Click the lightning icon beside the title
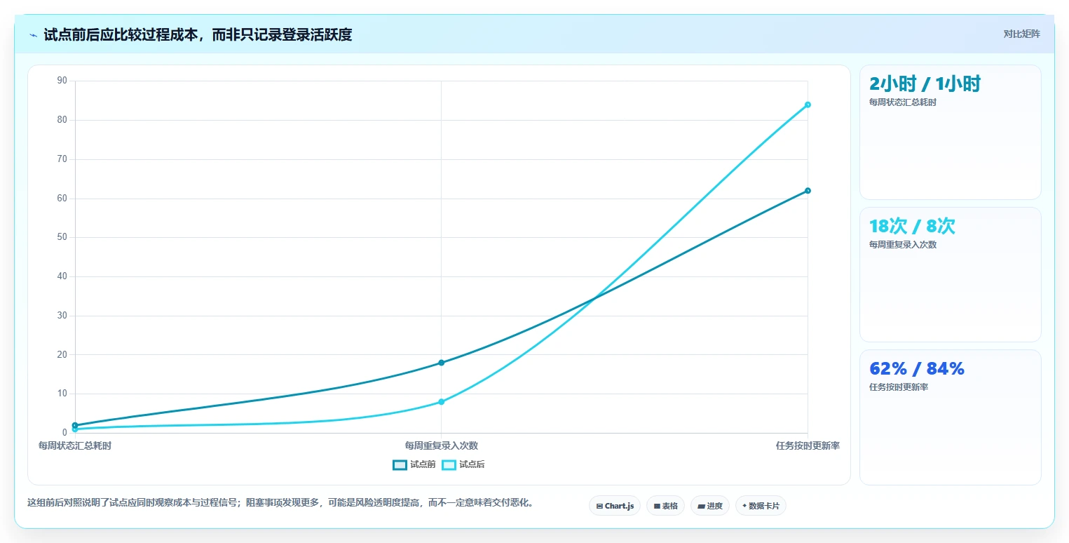The width and height of the screenshot is (1069, 543). click(33, 35)
